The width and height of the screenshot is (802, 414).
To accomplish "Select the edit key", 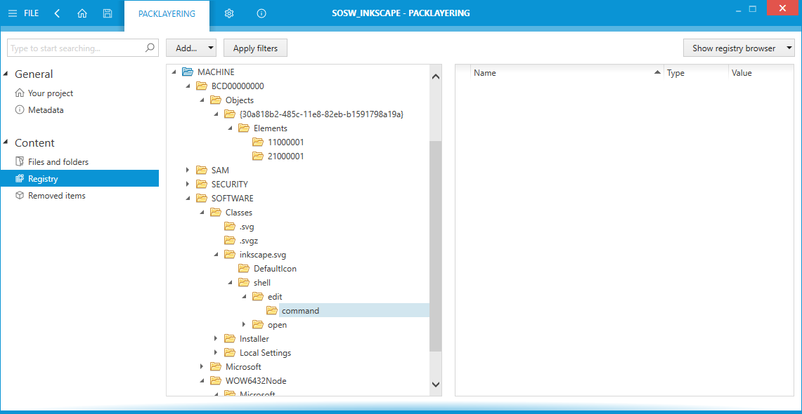I will pyautogui.click(x=275, y=296).
